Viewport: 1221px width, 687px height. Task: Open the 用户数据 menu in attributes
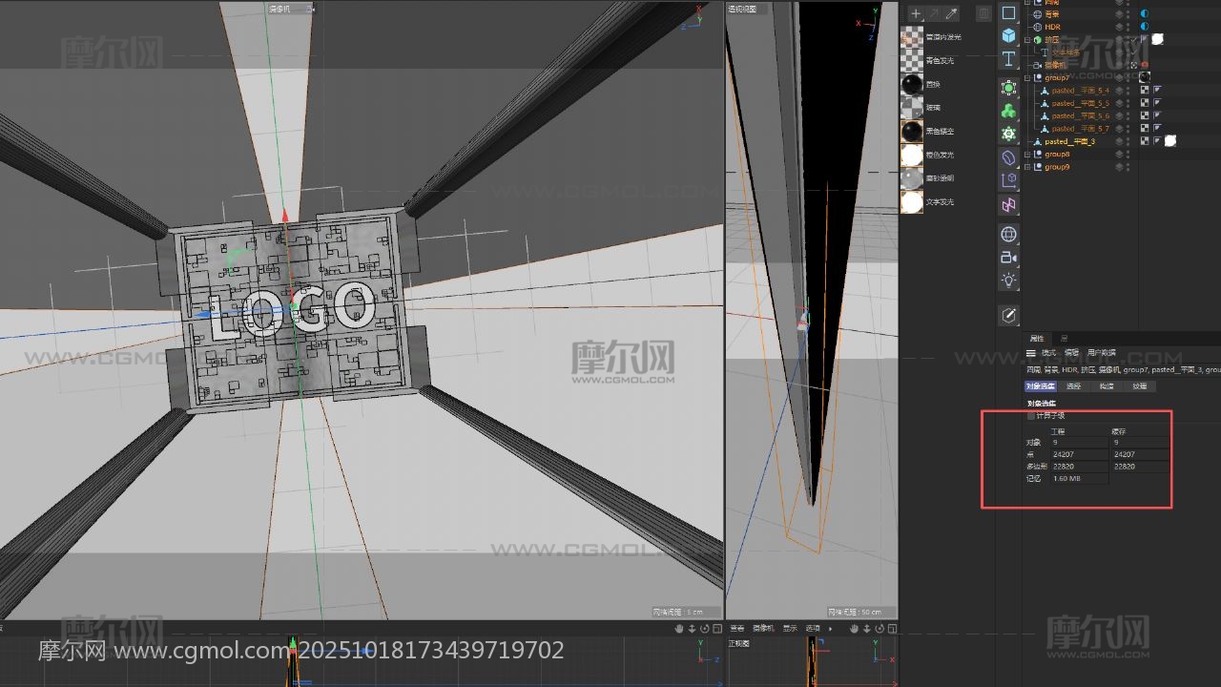coord(1101,353)
